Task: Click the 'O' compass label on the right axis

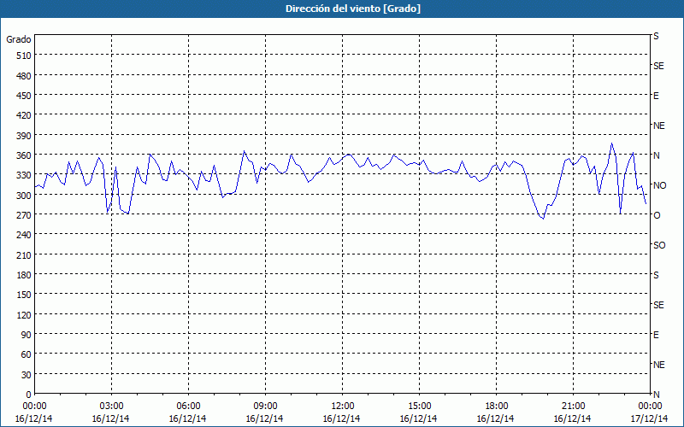Action: (x=657, y=215)
